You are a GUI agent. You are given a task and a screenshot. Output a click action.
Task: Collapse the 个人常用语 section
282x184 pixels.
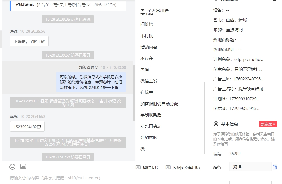click(x=143, y=11)
